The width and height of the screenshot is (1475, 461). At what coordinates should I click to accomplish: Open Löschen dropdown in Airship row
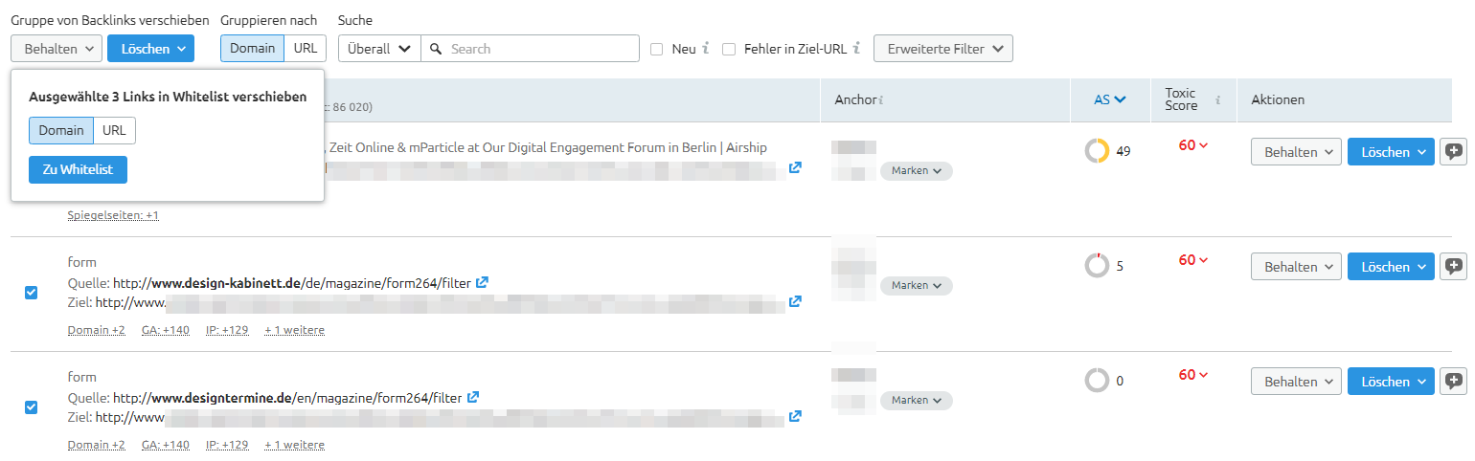(x=1391, y=152)
